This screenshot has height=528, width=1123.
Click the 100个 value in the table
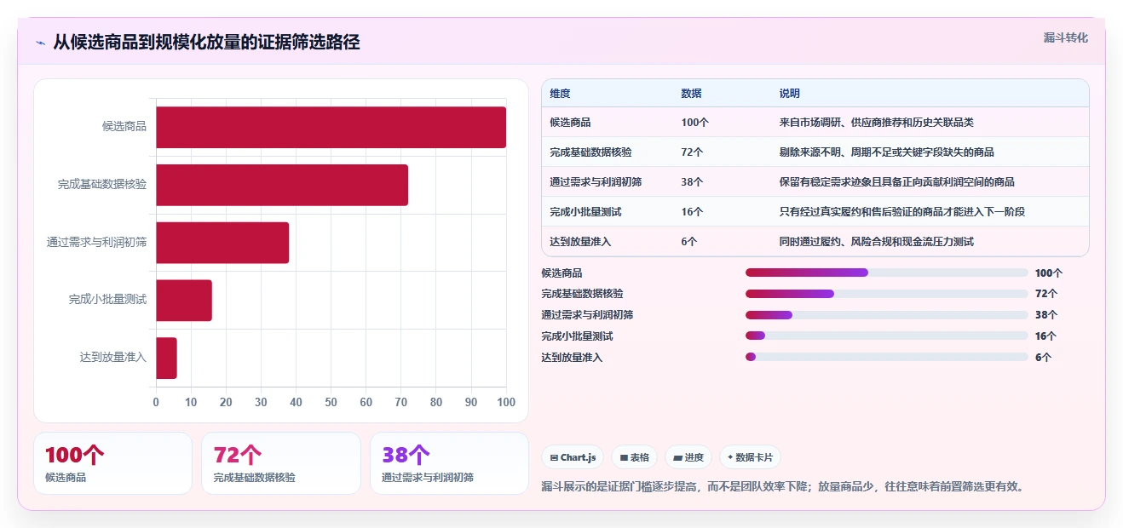[x=694, y=123]
